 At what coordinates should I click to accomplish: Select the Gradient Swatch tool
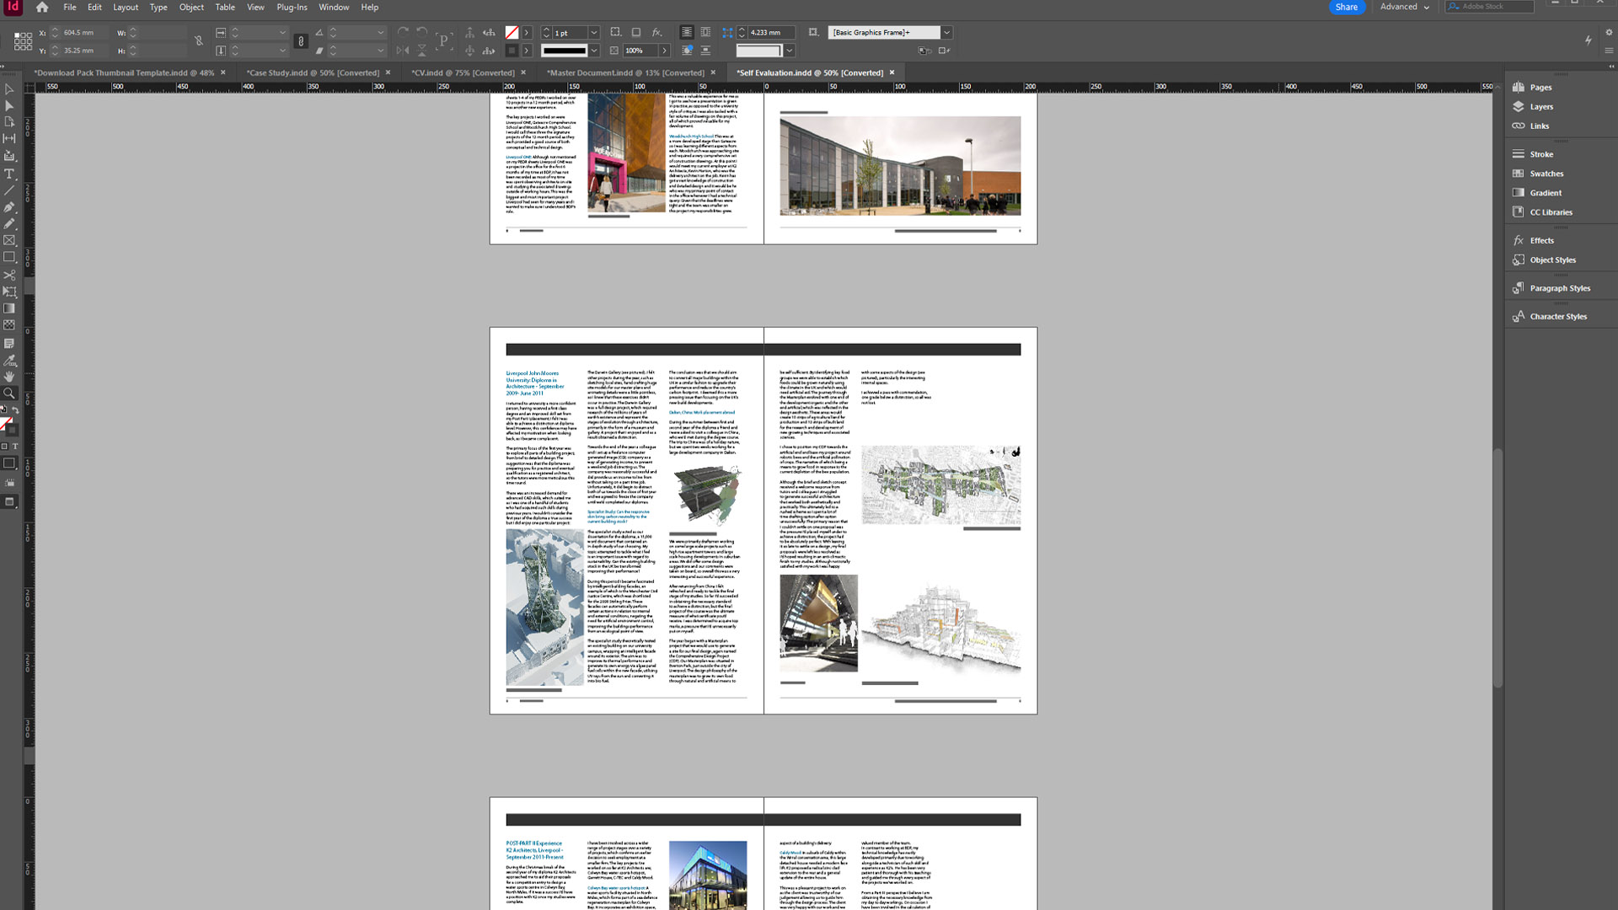[x=9, y=309]
